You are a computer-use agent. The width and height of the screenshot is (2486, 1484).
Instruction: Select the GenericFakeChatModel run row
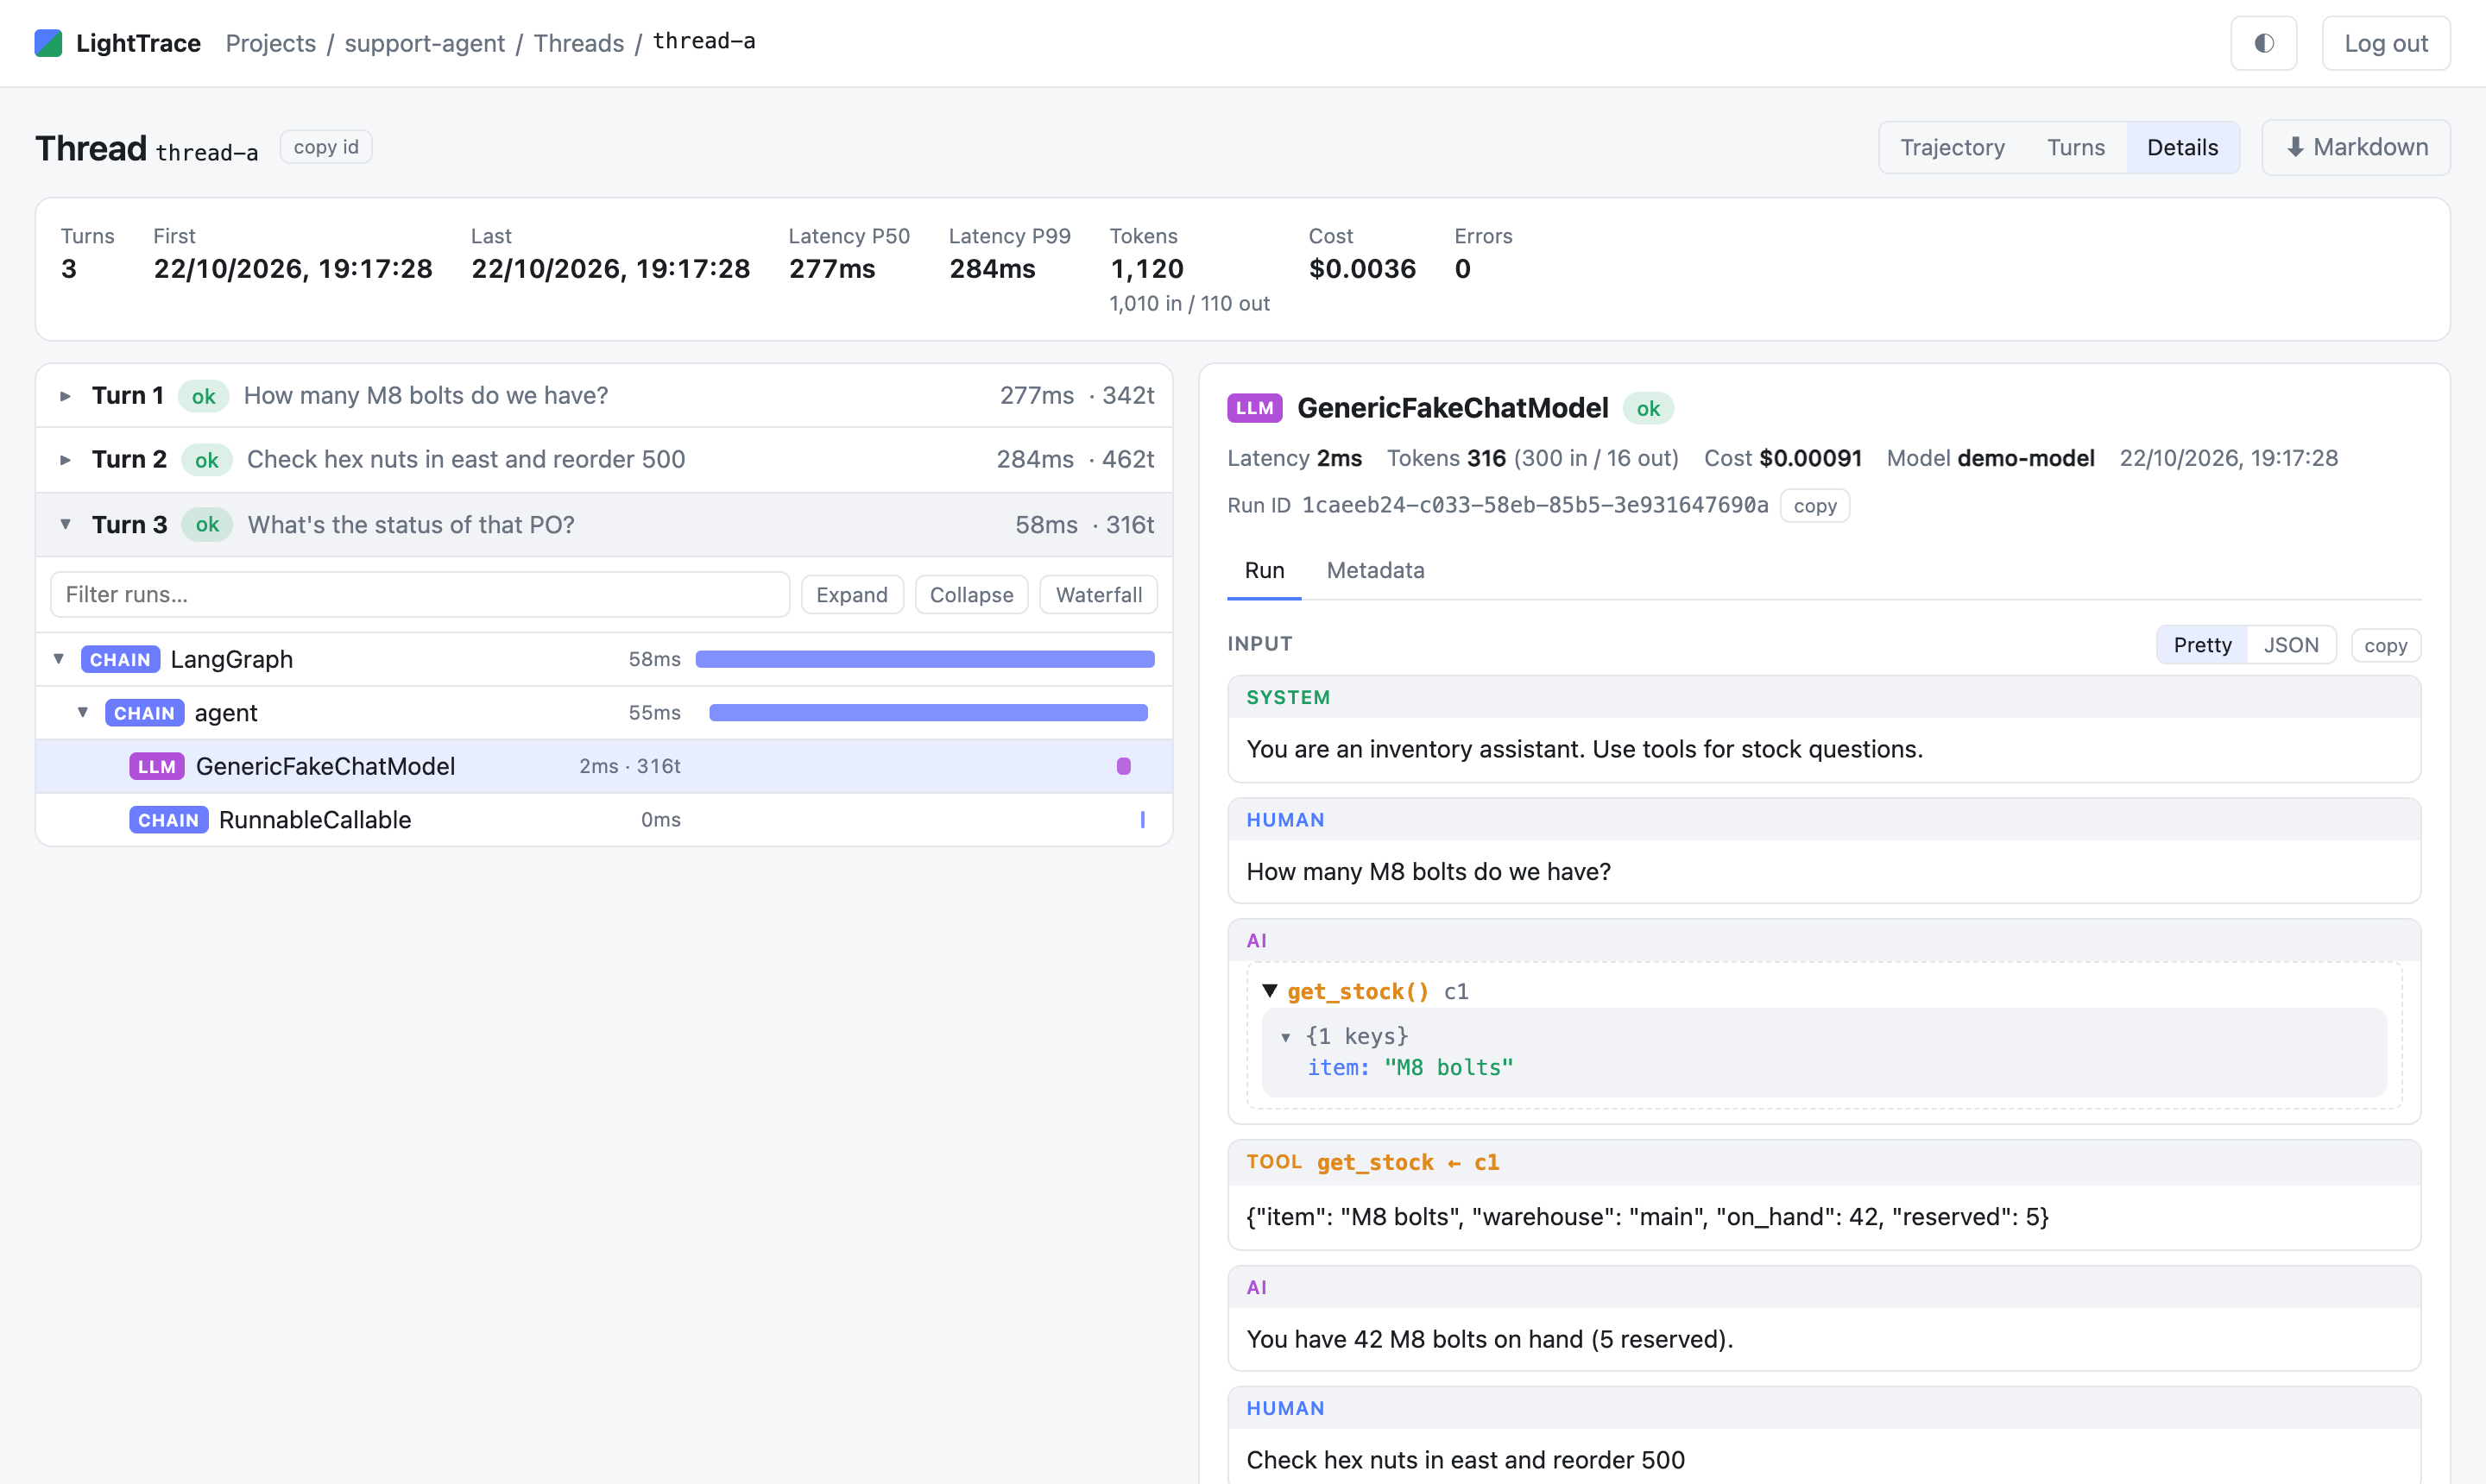(603, 767)
